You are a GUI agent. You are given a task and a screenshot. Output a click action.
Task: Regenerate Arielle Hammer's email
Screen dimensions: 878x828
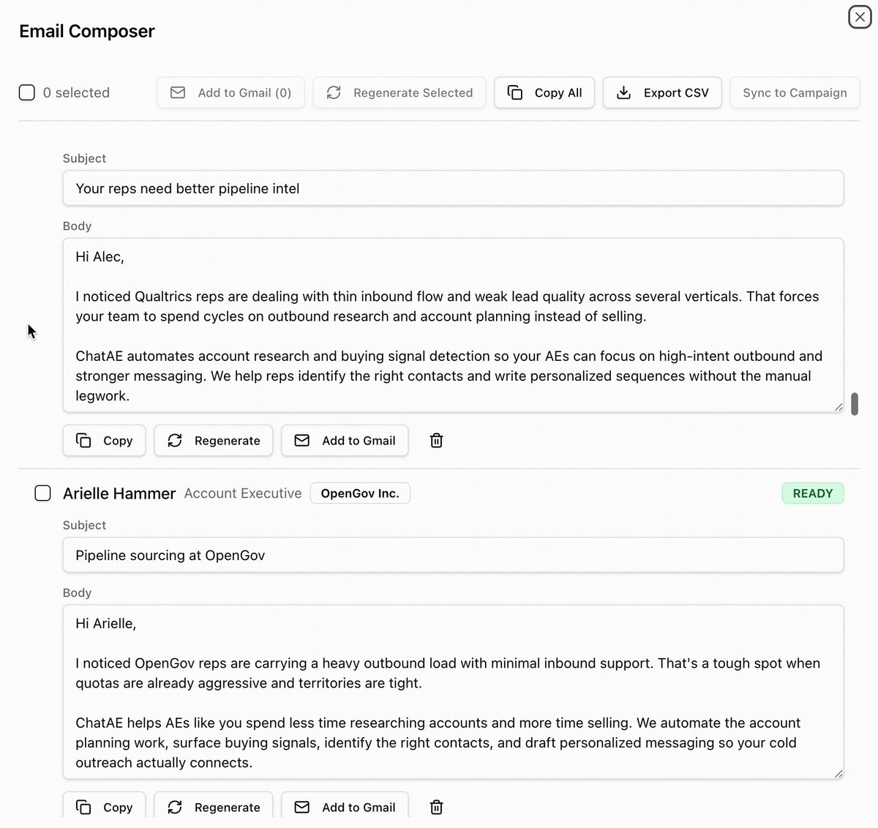coord(214,807)
